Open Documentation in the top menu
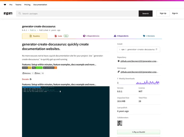Image resolution: width=184 pixels, height=137 pixels. pos(40,5)
